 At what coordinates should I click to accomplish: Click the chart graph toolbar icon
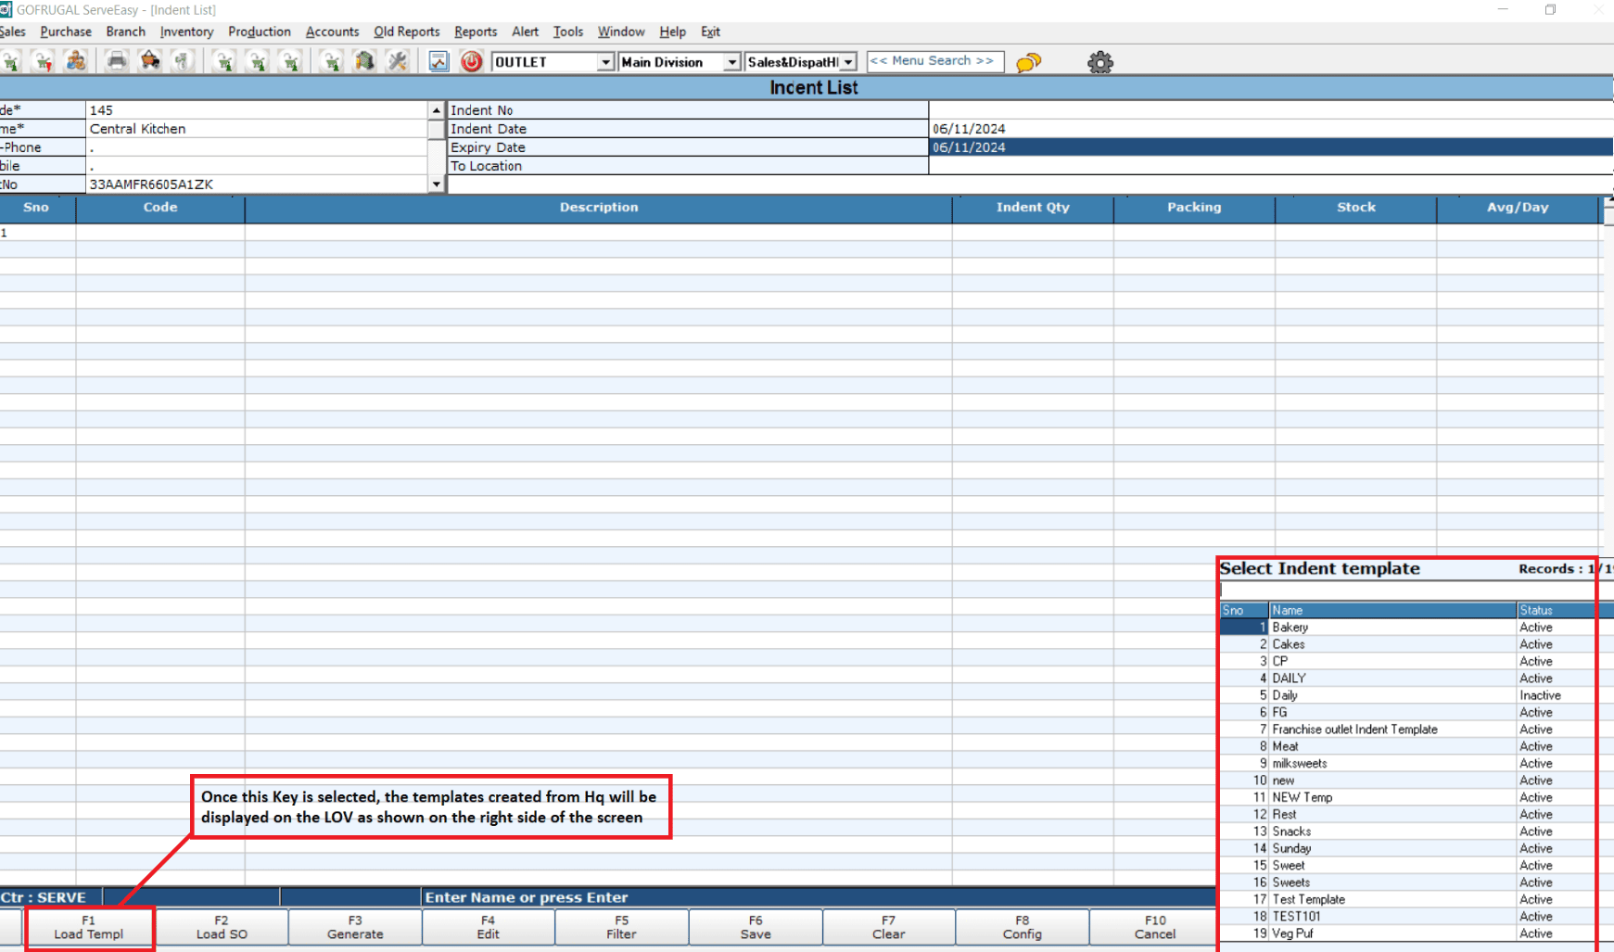click(x=438, y=62)
